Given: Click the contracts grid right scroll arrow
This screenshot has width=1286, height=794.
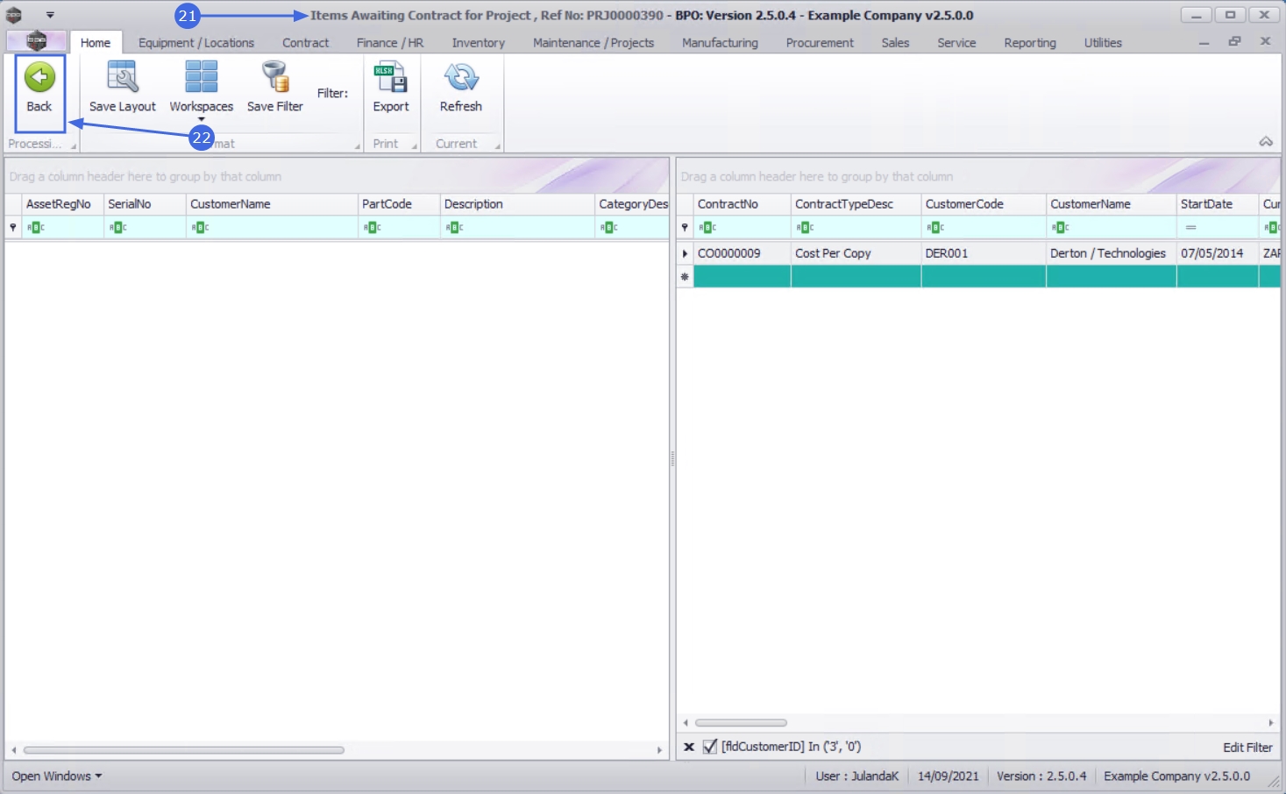Looking at the screenshot, I should point(1271,723).
